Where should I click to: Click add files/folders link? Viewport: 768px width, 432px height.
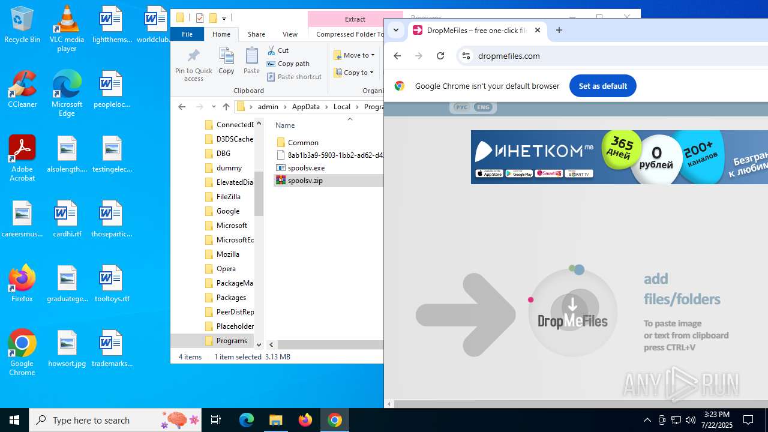coord(682,289)
